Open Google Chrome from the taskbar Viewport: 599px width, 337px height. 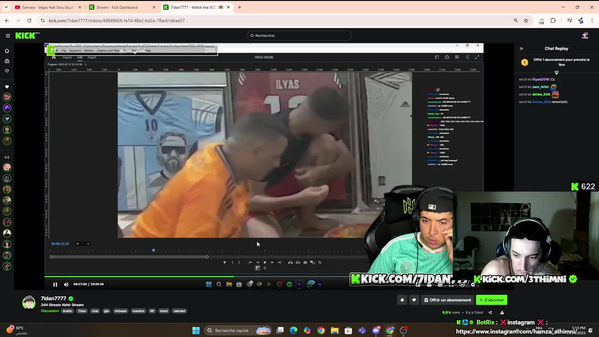(321, 330)
